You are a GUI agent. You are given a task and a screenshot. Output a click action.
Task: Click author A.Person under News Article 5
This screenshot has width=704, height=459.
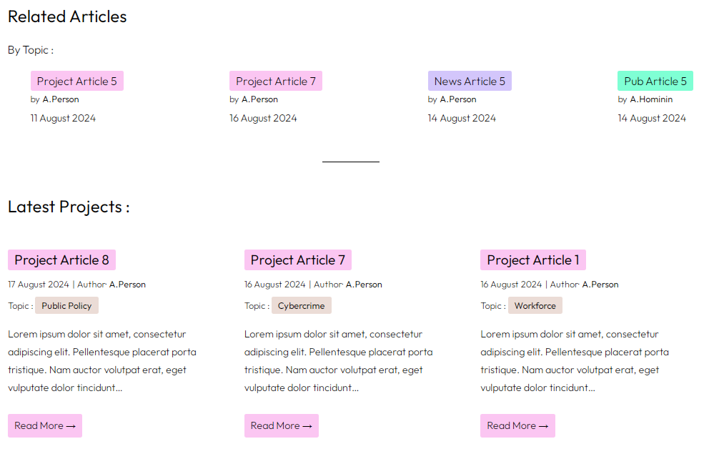click(458, 99)
